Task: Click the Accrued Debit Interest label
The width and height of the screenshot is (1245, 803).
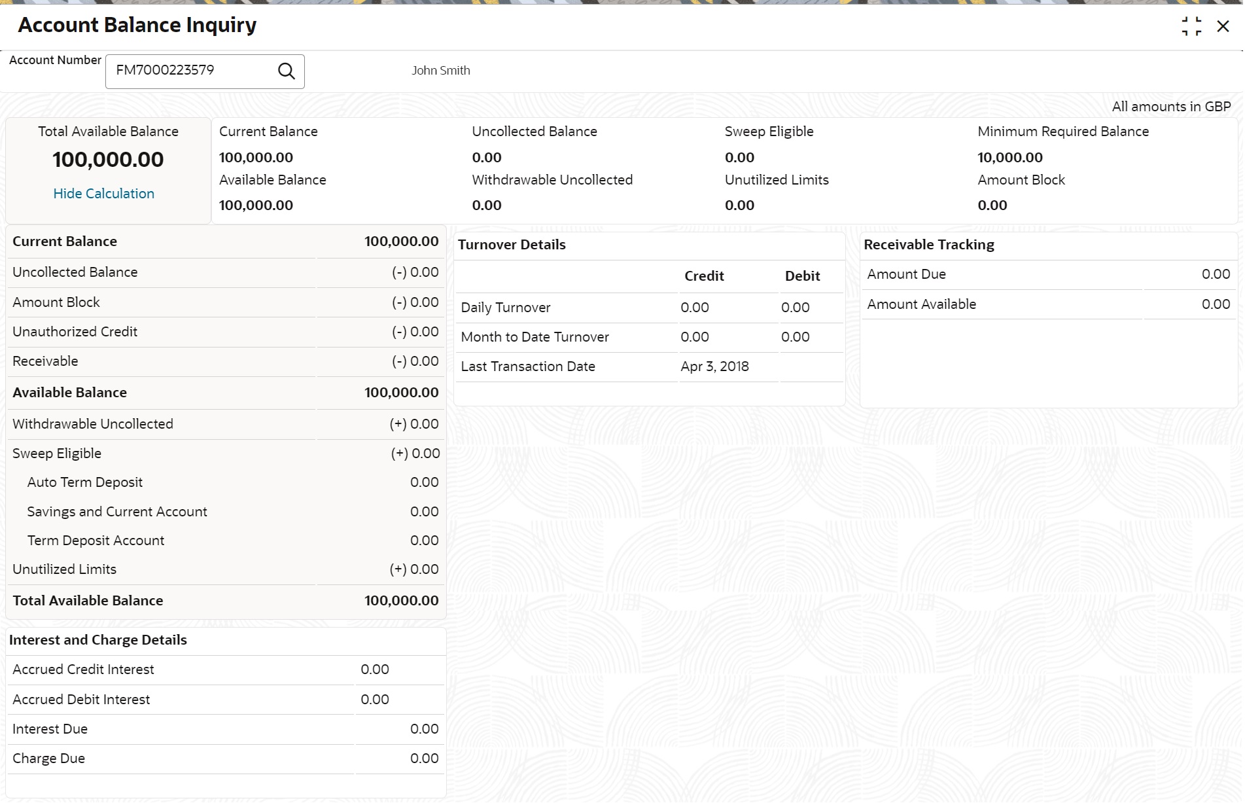Action: 81,700
